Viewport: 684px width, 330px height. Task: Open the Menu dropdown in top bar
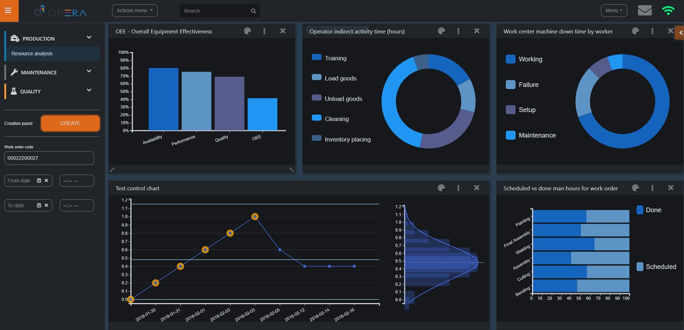(614, 10)
